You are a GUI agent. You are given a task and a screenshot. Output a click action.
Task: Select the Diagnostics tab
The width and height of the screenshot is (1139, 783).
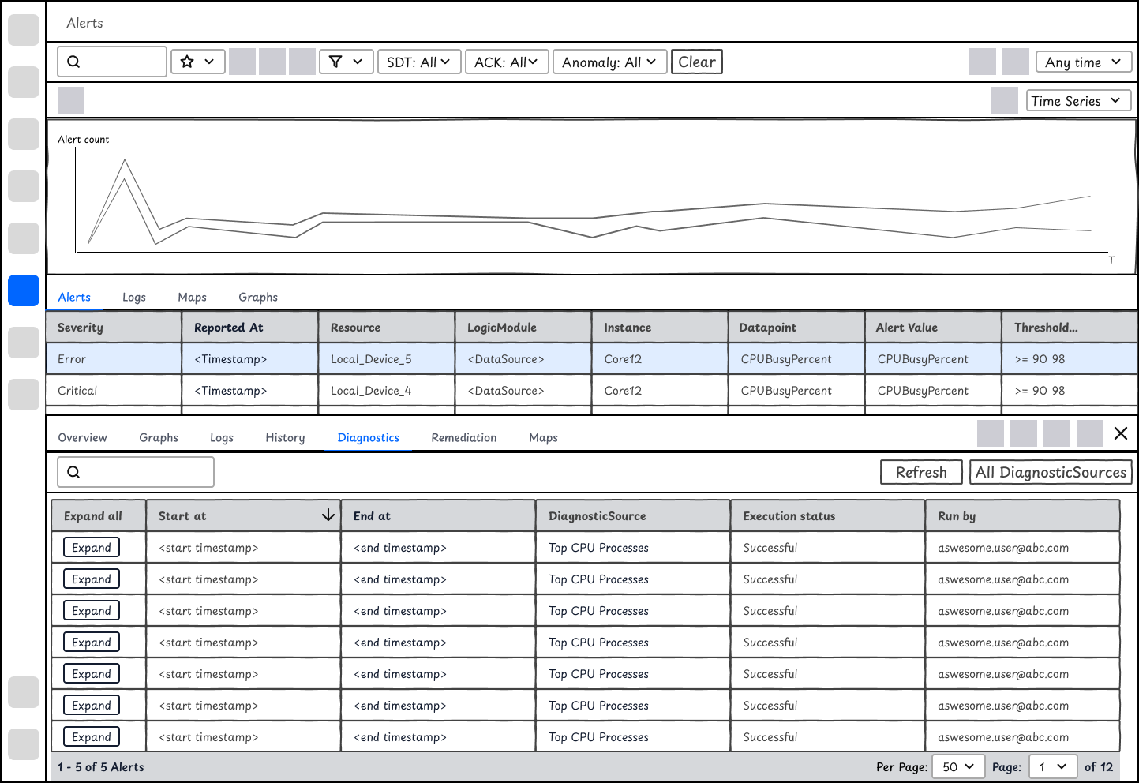pos(369,437)
